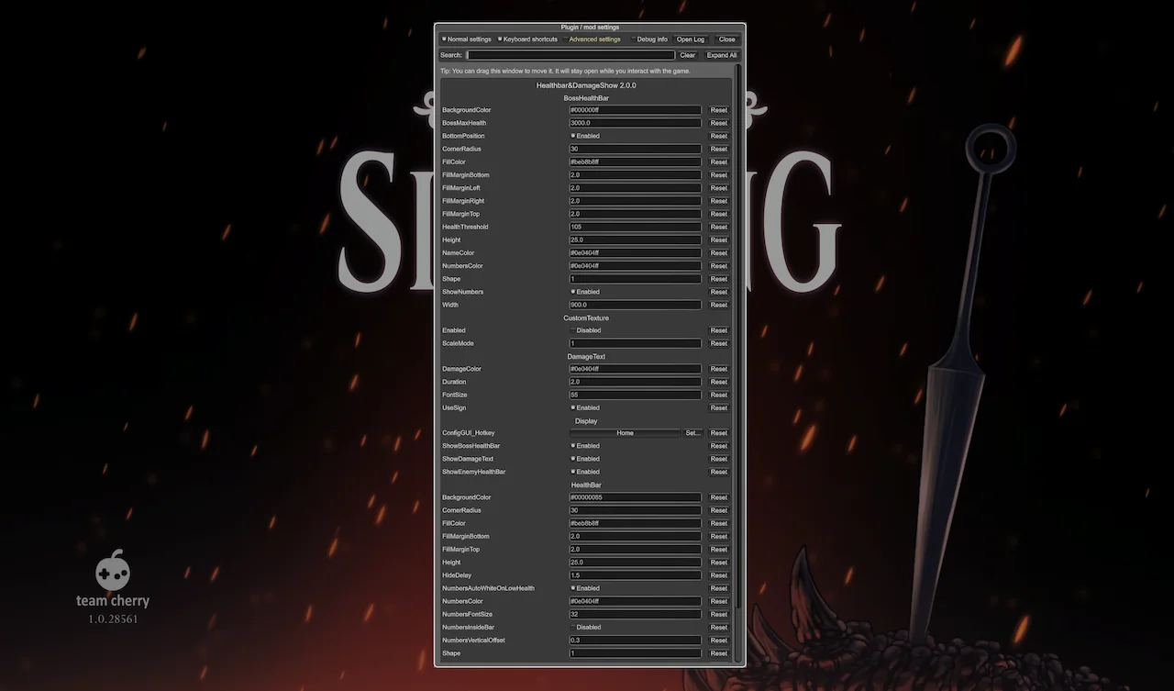Edit BackgroundColor field with value #000000ff
The height and width of the screenshot is (691, 1174).
(x=636, y=110)
